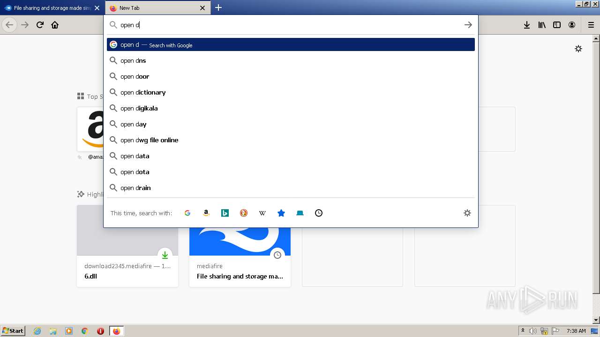
Task: Open Windows Explorer folder in taskbar
Action: tap(53, 331)
